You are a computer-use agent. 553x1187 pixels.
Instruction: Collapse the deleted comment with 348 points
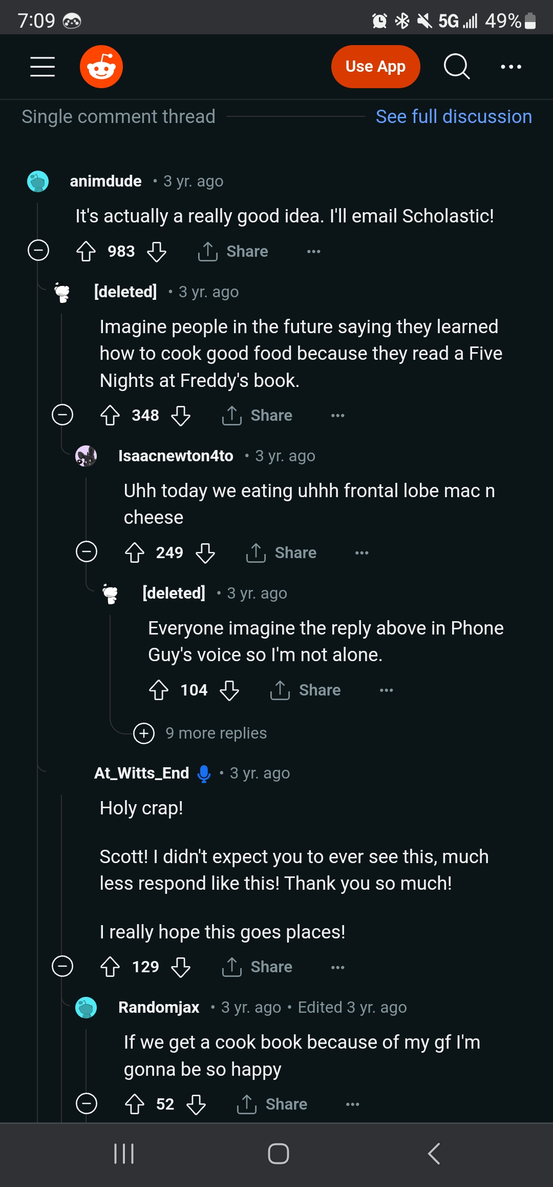pyautogui.click(x=62, y=415)
